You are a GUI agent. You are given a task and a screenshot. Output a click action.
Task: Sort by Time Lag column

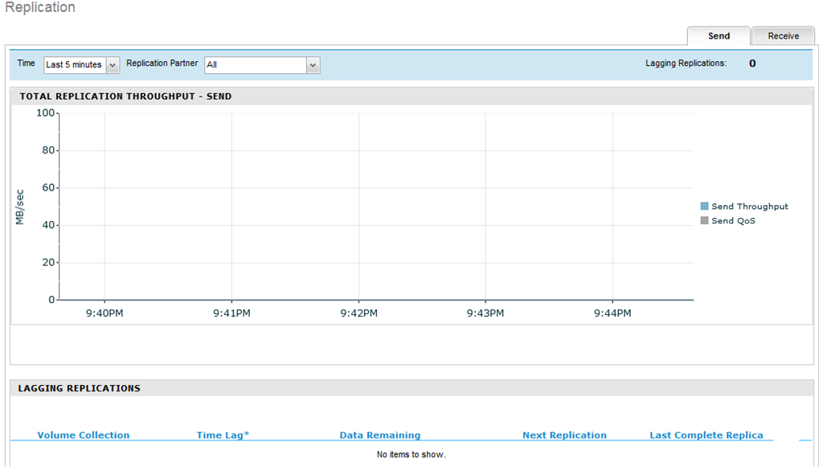[x=223, y=435]
